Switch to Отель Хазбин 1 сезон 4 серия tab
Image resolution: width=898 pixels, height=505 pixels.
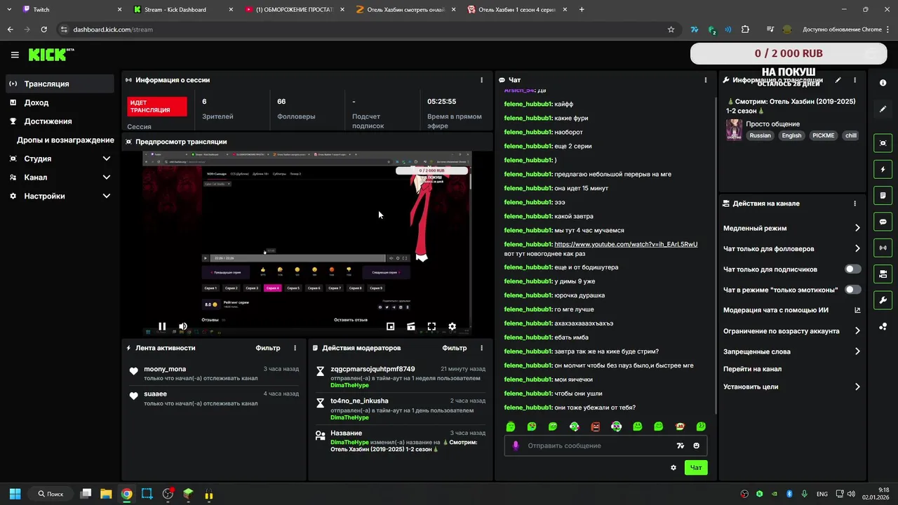point(516,10)
